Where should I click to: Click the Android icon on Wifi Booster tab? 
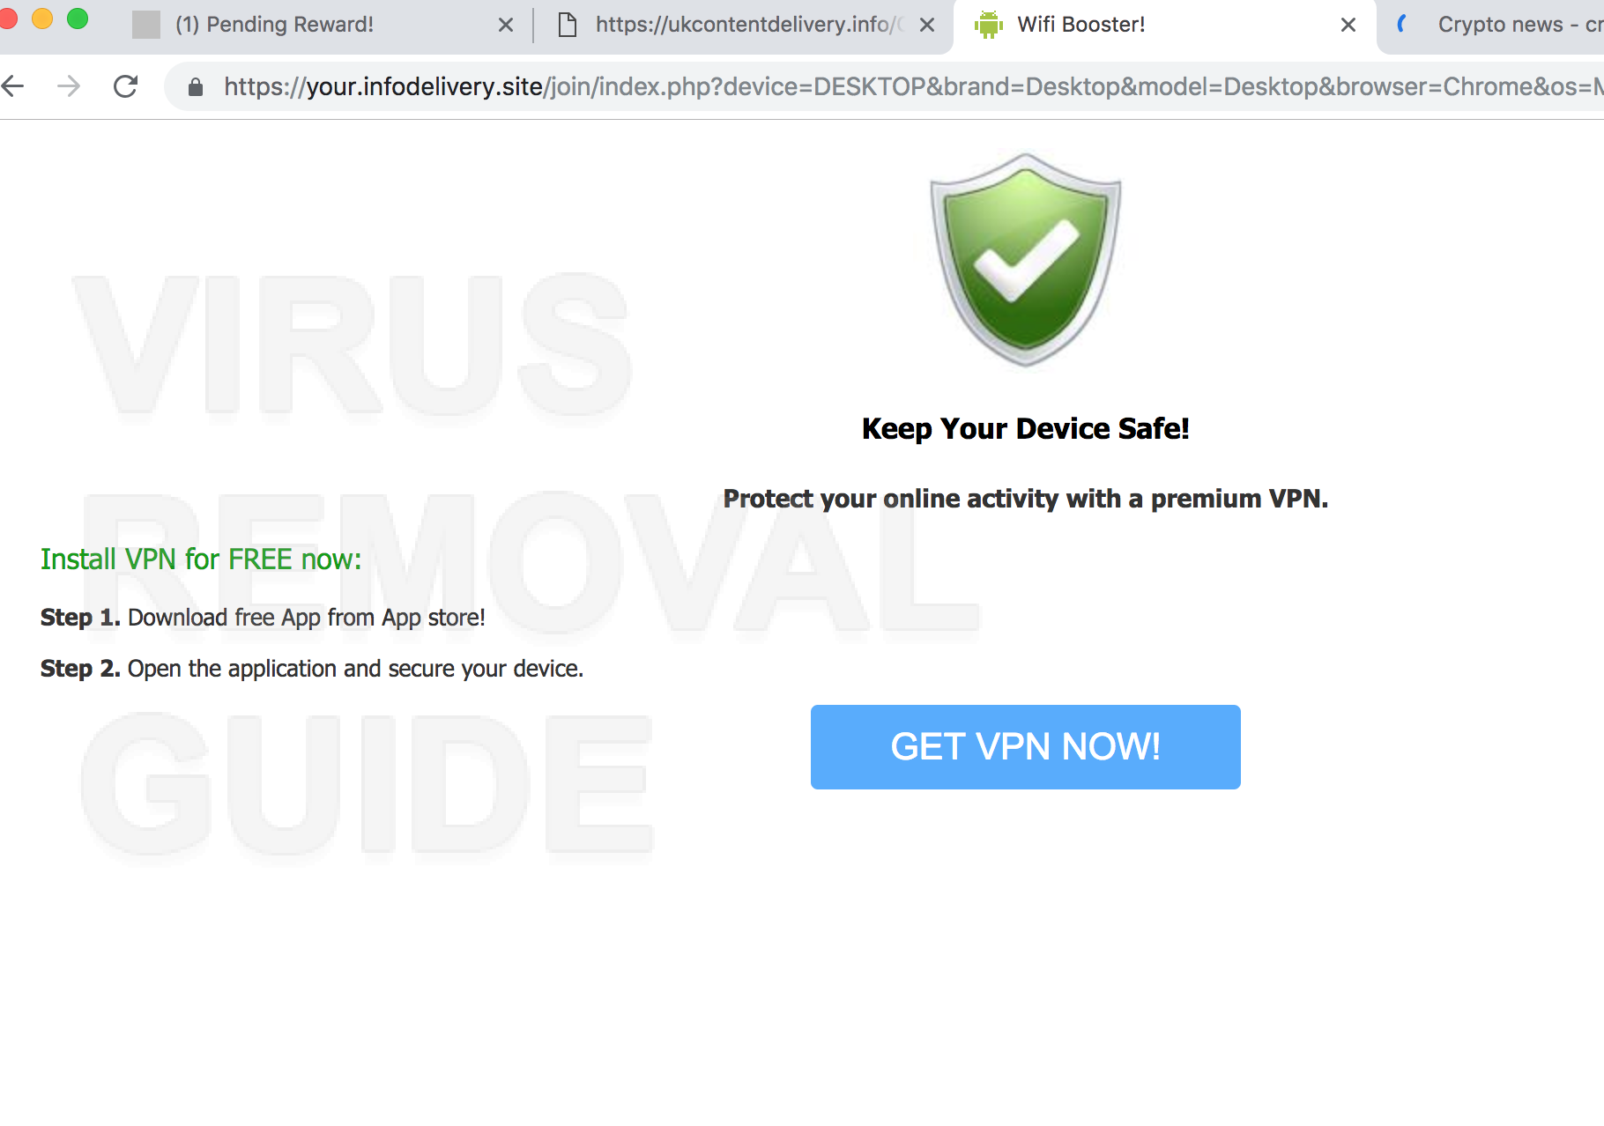point(989,25)
